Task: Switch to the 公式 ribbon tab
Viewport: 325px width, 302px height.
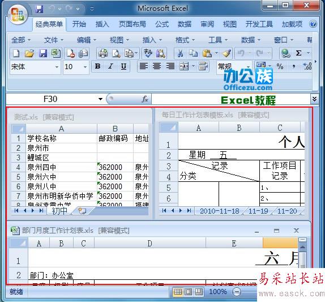Action: pos(162,24)
